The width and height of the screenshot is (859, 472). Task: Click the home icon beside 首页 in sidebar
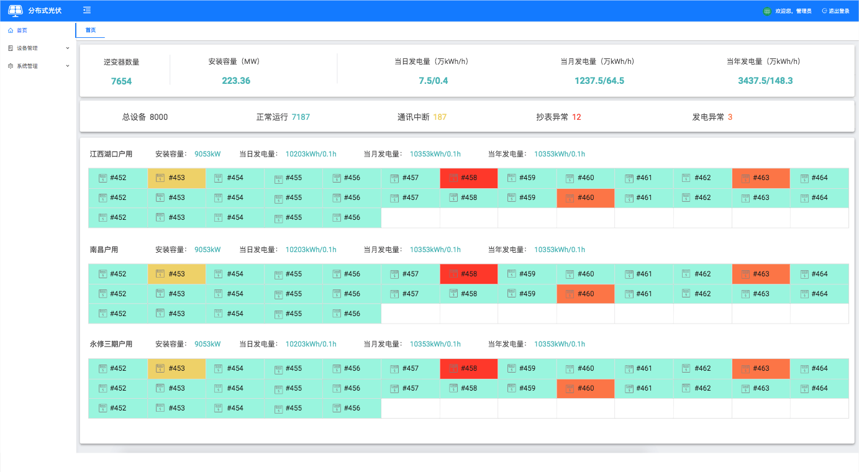11,30
